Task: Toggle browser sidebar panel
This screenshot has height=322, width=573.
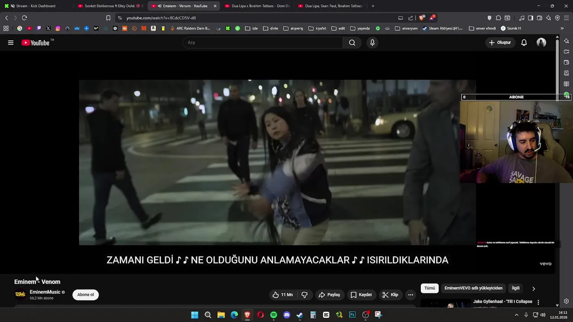Action: click(x=530, y=18)
